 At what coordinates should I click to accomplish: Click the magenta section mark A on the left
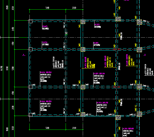24,55
